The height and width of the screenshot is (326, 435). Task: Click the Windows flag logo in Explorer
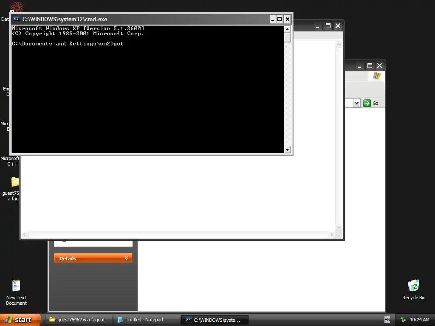point(377,76)
